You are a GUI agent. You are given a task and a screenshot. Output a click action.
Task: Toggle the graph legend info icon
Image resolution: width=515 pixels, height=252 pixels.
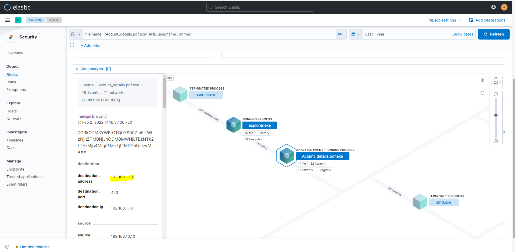point(482,80)
